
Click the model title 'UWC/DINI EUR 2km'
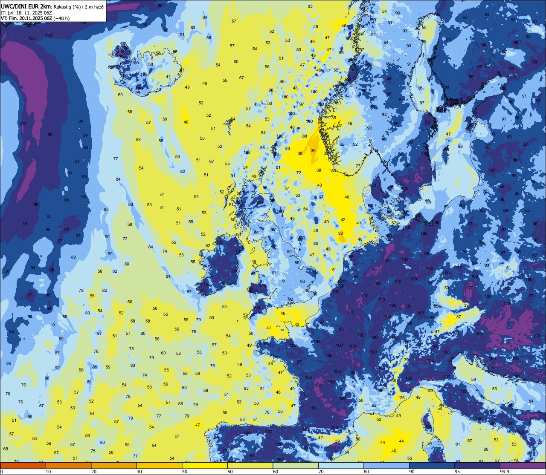click(26, 6)
